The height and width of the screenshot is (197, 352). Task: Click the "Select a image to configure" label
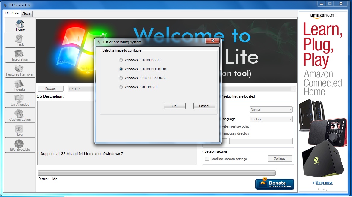pos(122,50)
